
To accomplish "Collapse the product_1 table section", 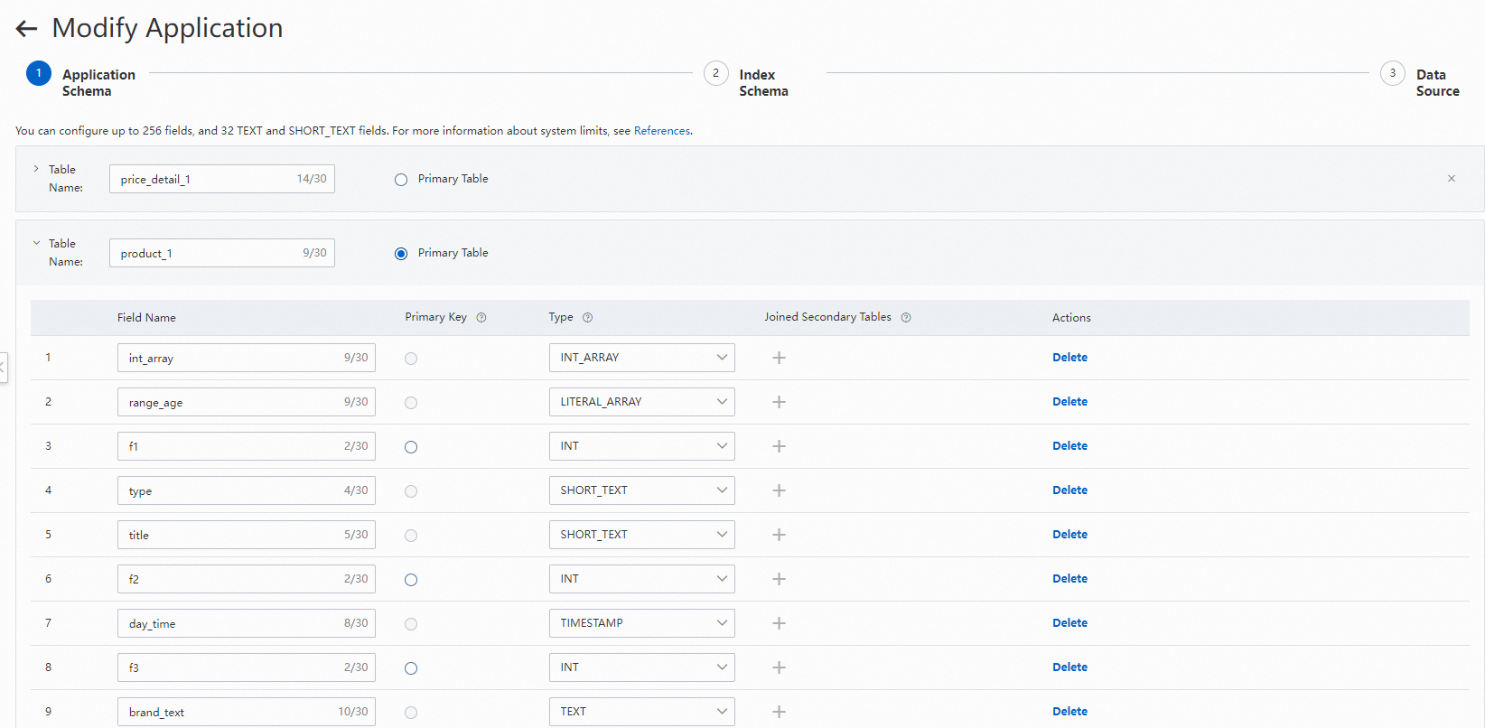I will (36, 243).
